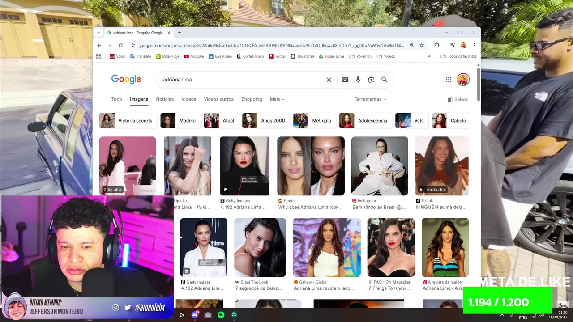Filter images by Modelo chip

(x=180, y=121)
